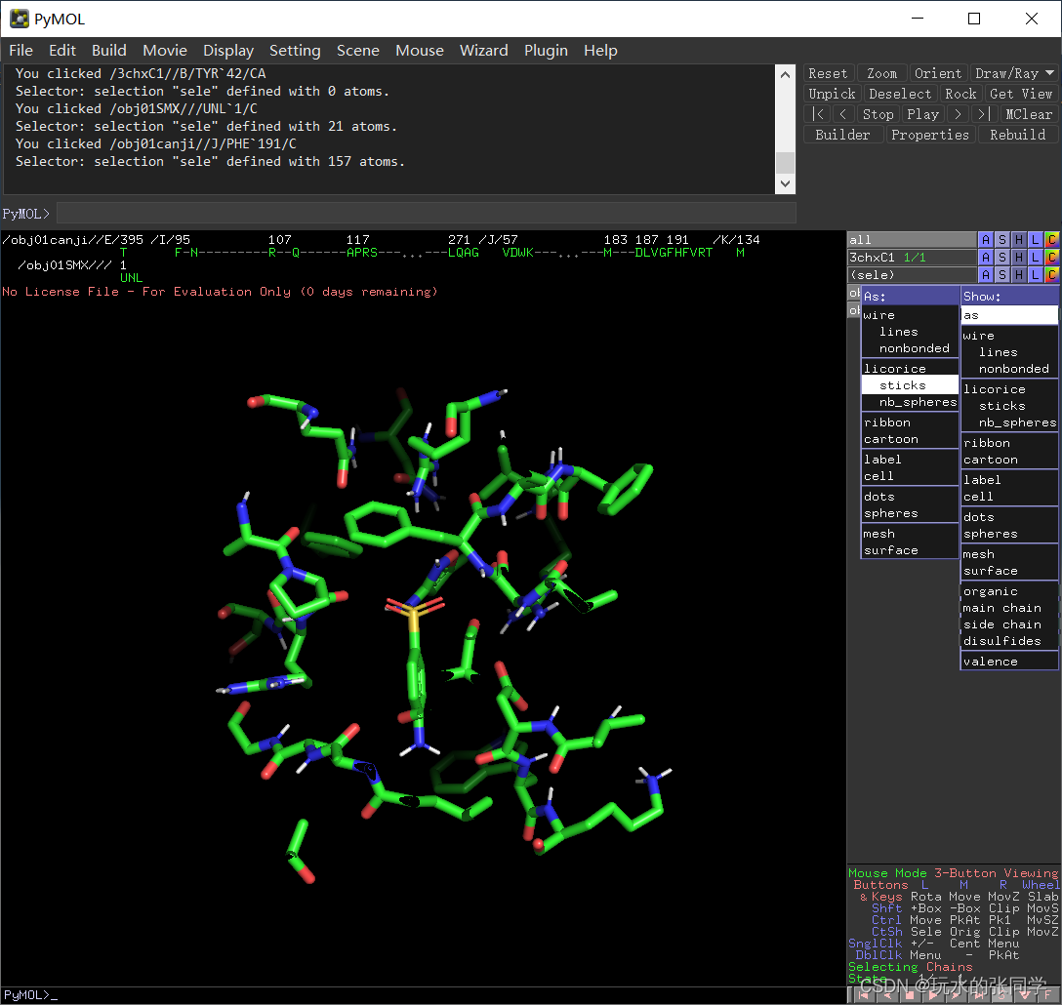Open the Movie menu
This screenshot has height=1005, width=1062.
pos(165,51)
